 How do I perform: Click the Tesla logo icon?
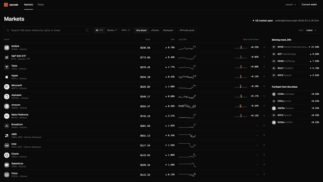[7, 67]
